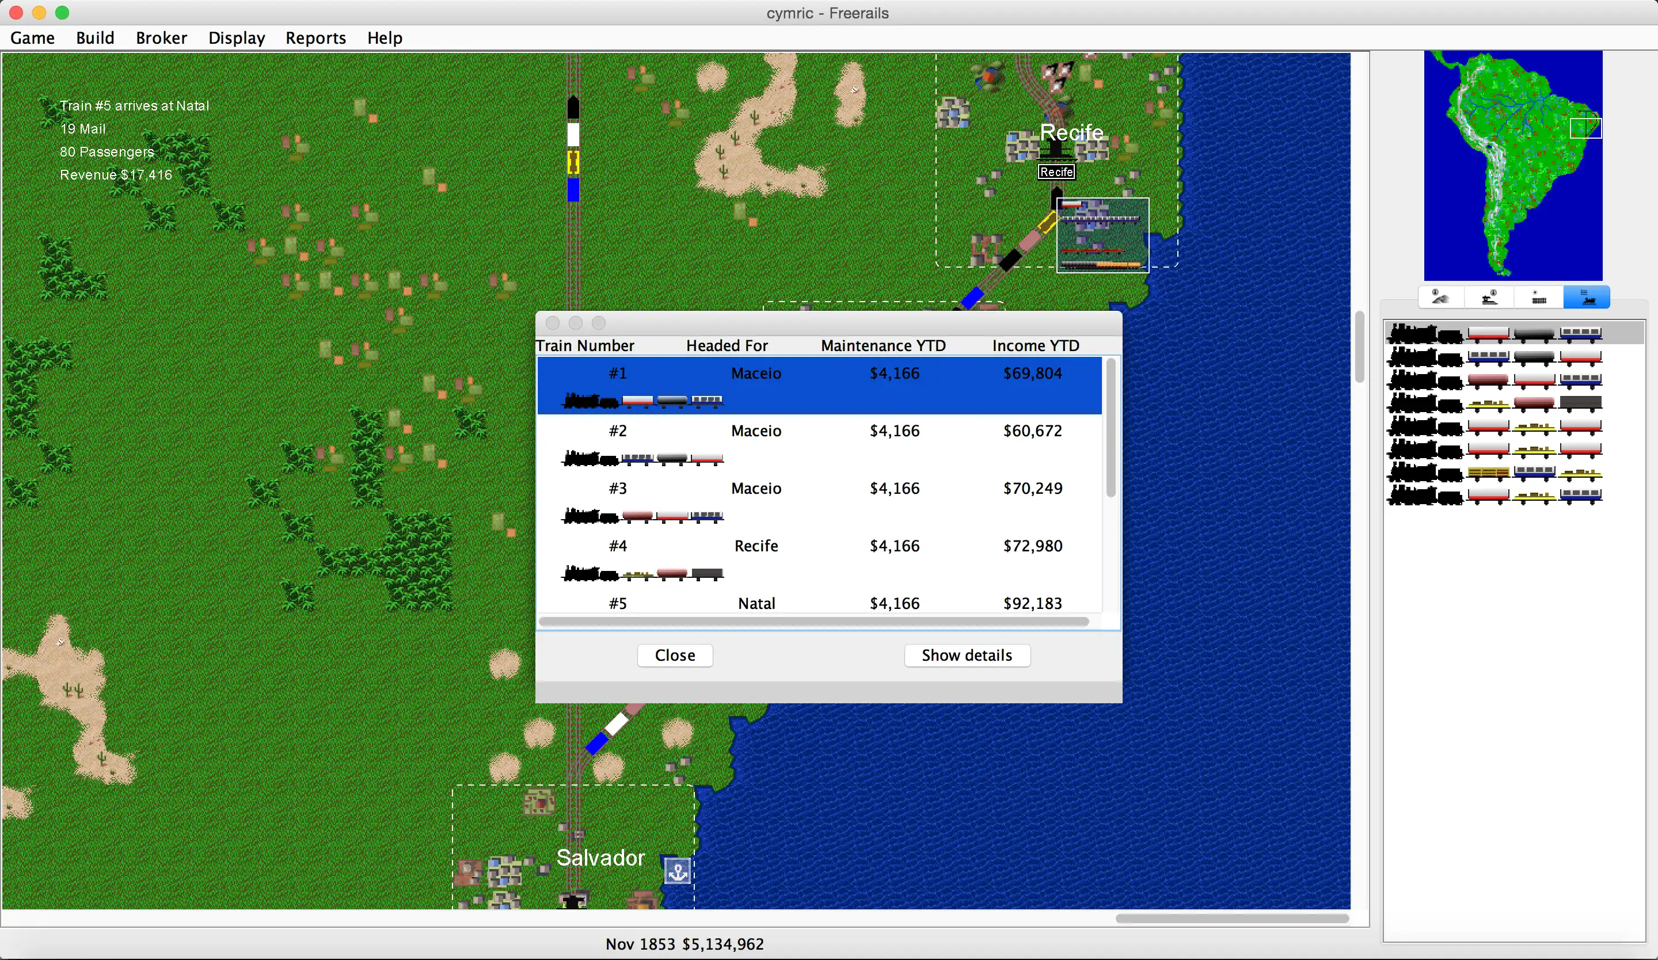Click the Close button on train list

[x=675, y=655]
